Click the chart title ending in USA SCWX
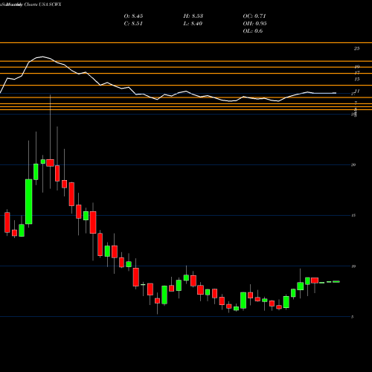 (31, 4)
